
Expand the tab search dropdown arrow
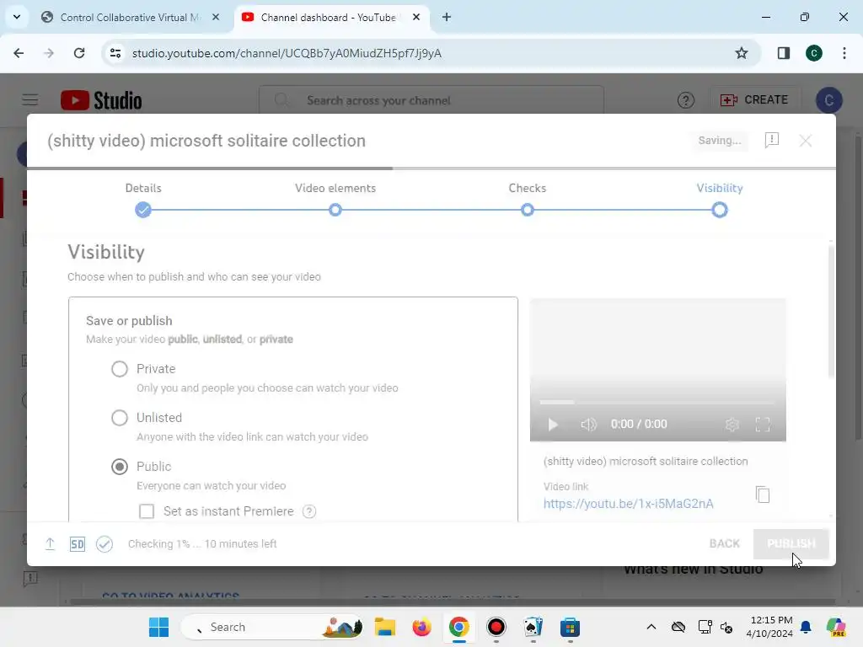click(17, 17)
